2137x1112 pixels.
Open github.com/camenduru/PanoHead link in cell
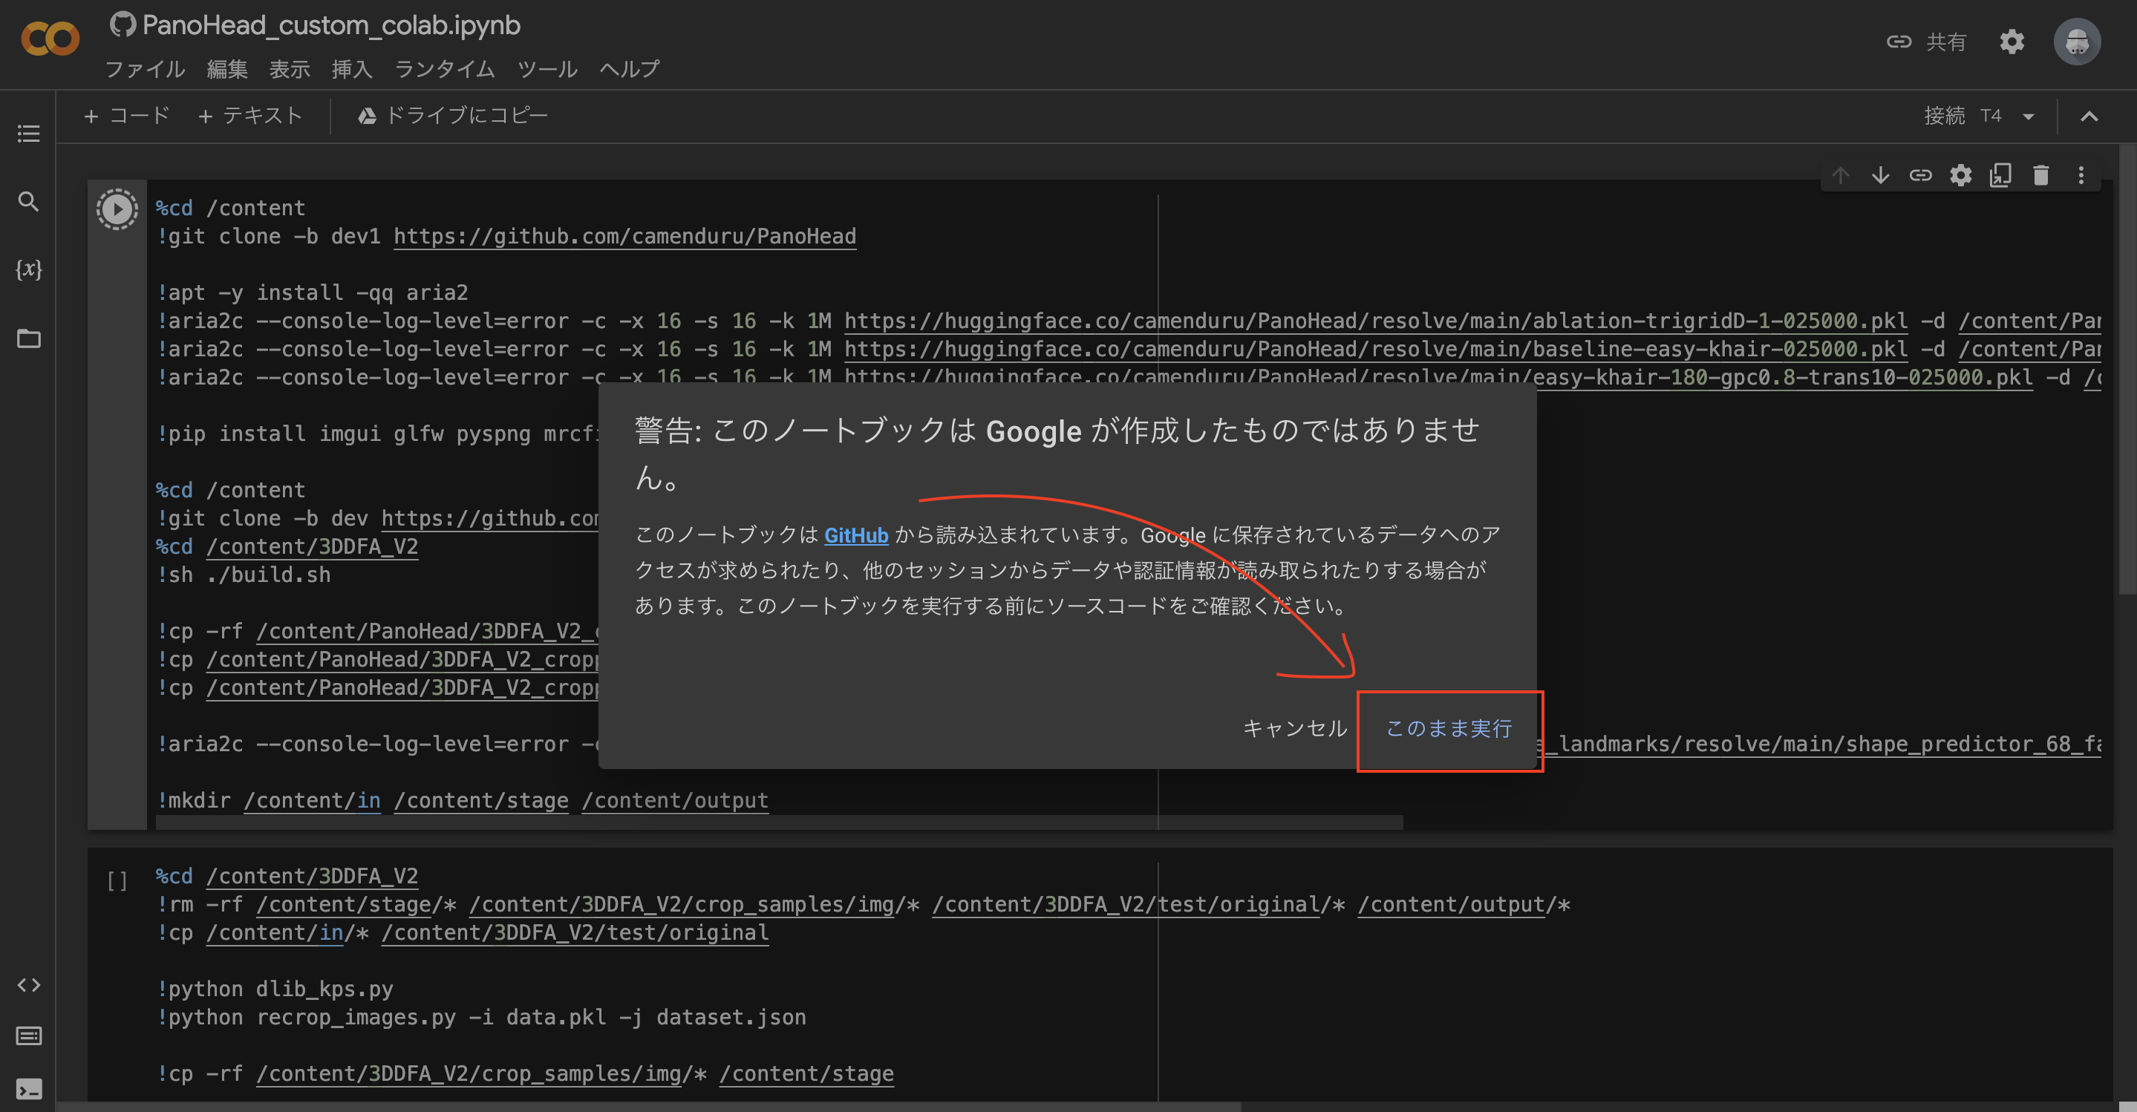(x=624, y=236)
